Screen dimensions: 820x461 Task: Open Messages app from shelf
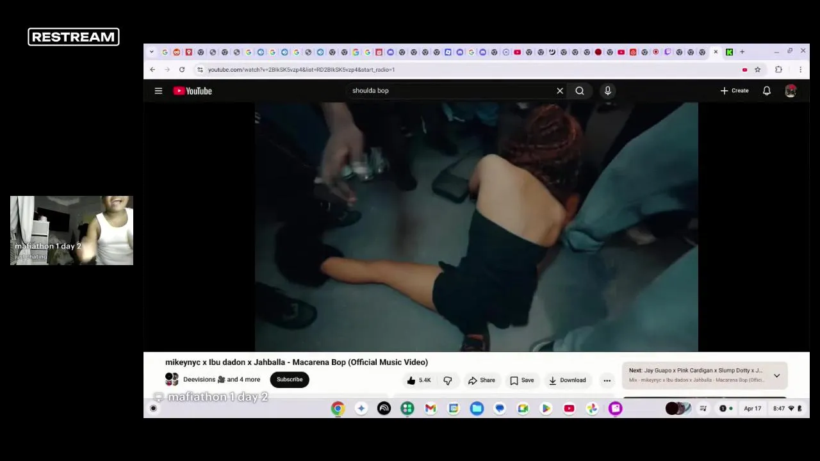point(500,408)
